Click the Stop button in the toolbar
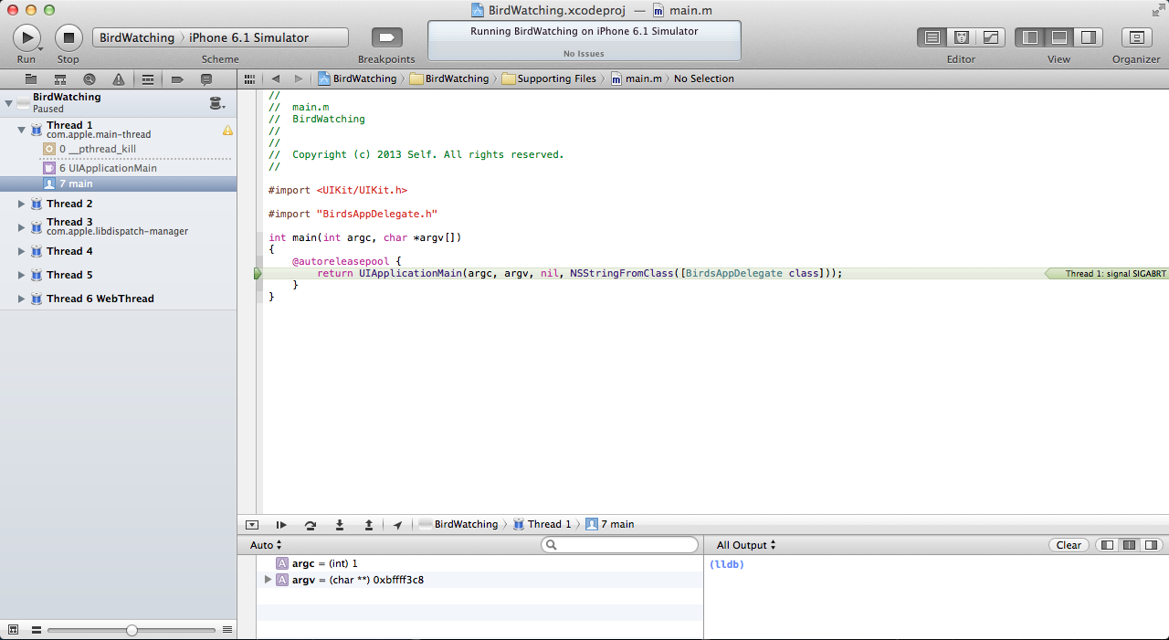This screenshot has height=640, width=1169. 68,37
